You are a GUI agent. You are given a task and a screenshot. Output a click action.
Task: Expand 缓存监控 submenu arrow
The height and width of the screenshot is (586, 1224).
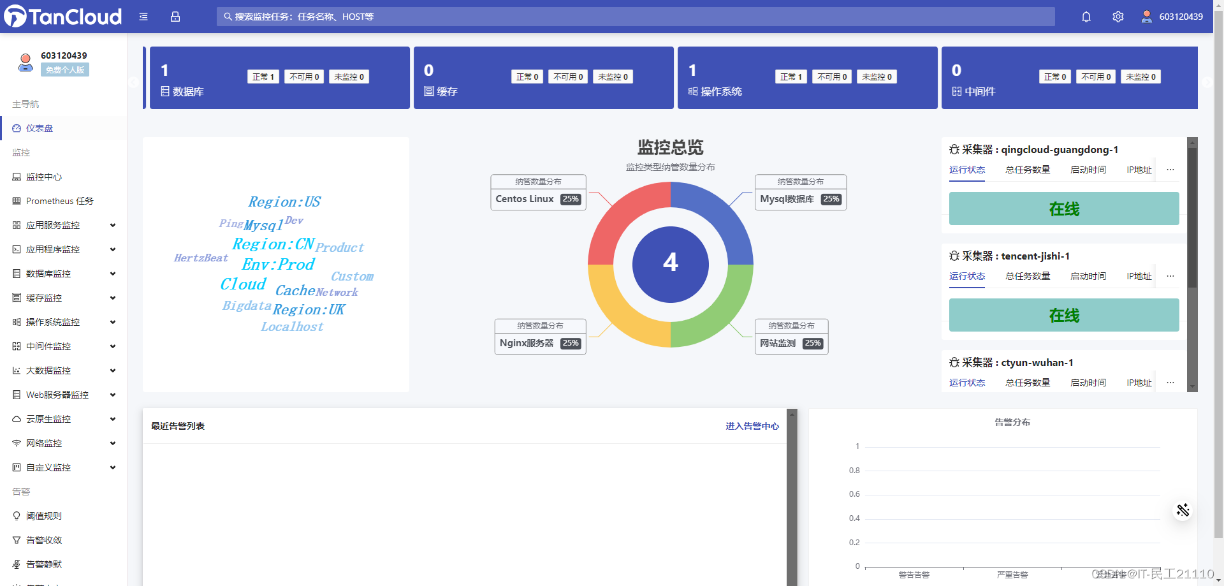click(113, 298)
